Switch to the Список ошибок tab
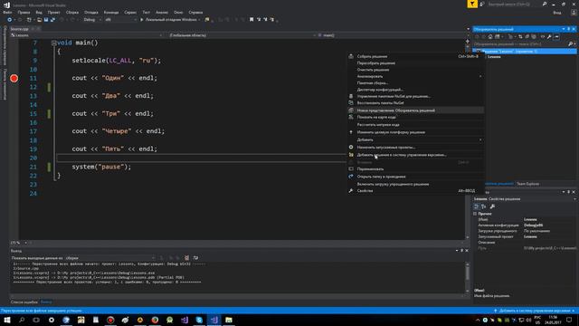The width and height of the screenshot is (579, 326). click(24, 302)
